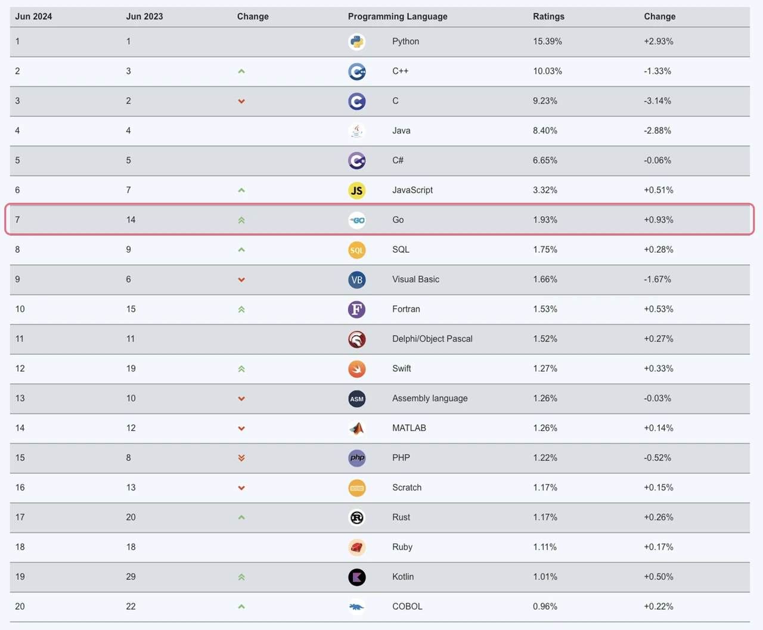This screenshot has height=630, width=763.
Task: Select the Delphi/Object Pascal language name
Action: 432,339
